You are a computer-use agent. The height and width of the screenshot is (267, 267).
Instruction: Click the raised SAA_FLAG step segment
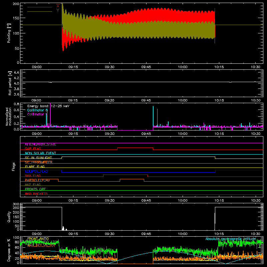(x=125, y=175)
